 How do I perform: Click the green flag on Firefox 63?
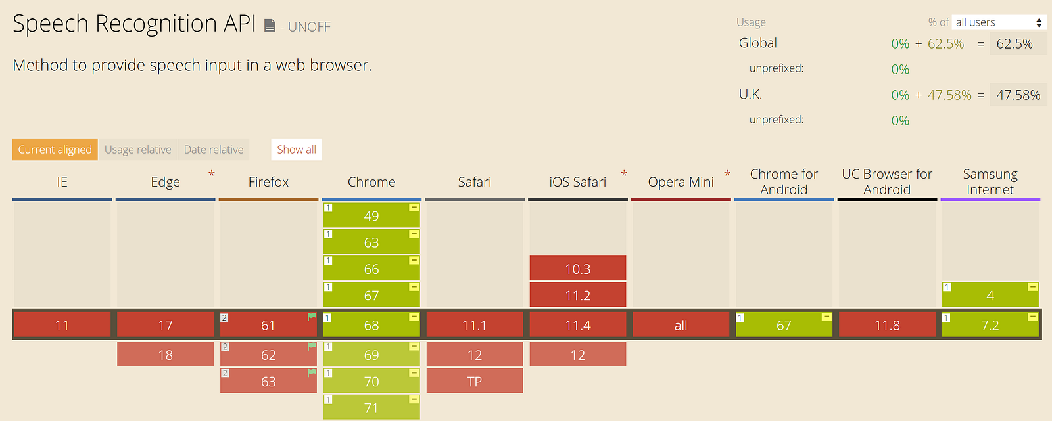(312, 373)
